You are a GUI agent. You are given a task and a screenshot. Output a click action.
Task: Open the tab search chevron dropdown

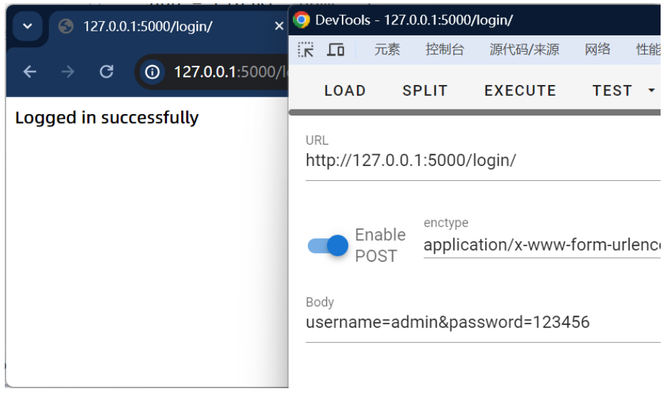click(x=27, y=27)
